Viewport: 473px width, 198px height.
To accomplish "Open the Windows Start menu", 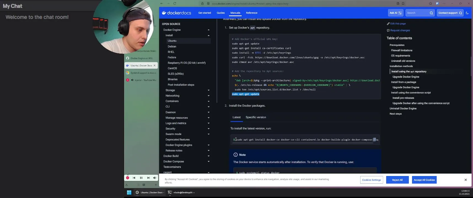I will pos(129,193).
